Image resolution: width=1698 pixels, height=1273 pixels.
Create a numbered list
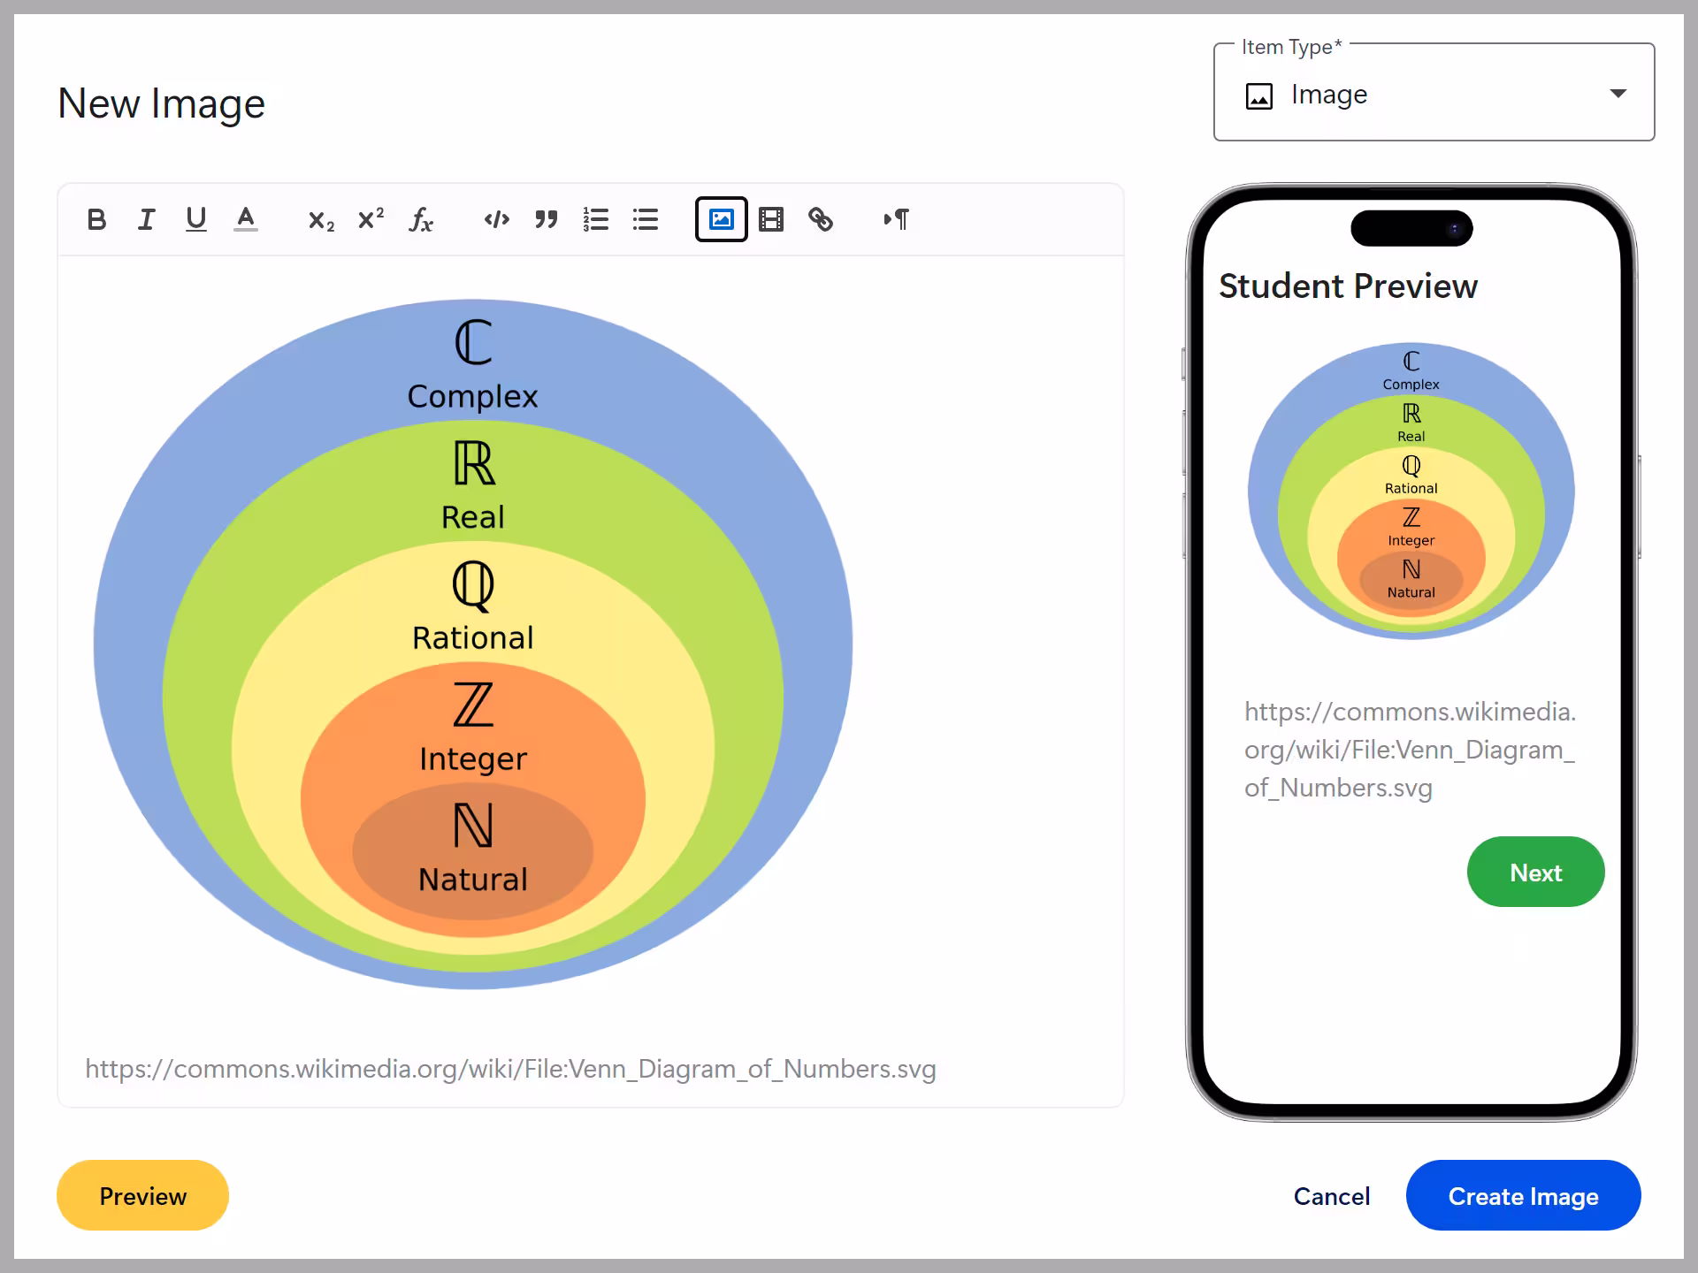click(x=596, y=219)
